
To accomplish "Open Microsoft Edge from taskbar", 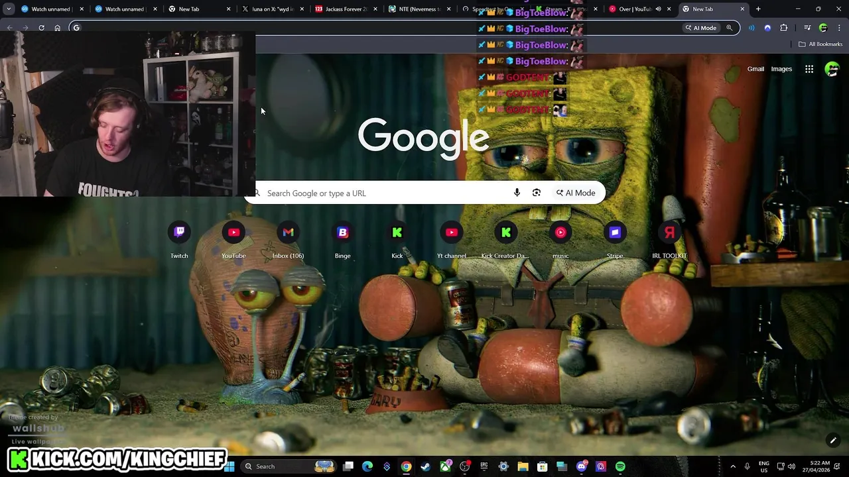I will pos(367,466).
